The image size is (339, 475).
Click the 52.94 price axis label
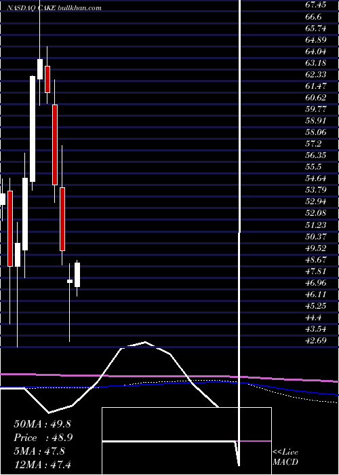pyautogui.click(x=316, y=201)
